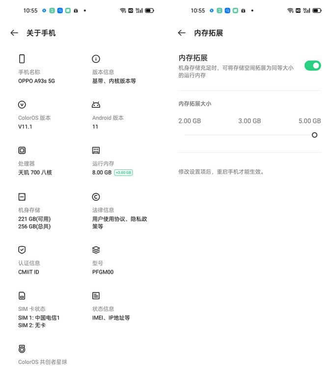
Task: Set memory expansion slider to 5.00 GB handle
Action: [315, 135]
